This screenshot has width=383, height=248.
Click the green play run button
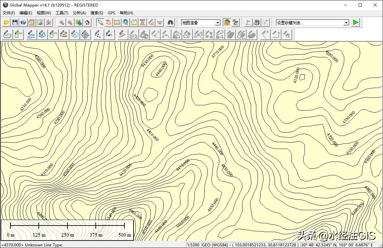[356, 22]
